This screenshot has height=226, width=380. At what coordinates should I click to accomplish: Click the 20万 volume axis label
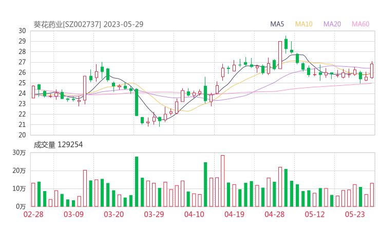click(19, 171)
